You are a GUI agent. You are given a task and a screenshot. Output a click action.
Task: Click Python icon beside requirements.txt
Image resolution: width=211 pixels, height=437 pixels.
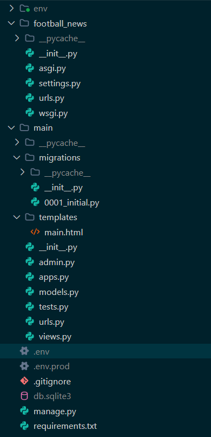24,426
